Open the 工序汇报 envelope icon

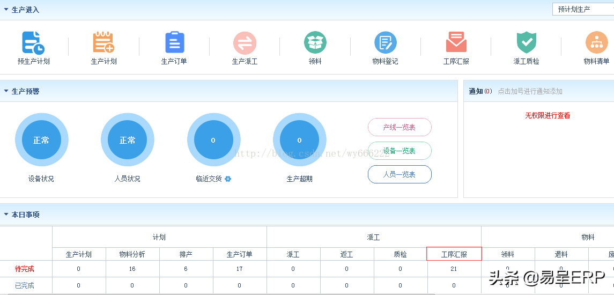(456, 42)
